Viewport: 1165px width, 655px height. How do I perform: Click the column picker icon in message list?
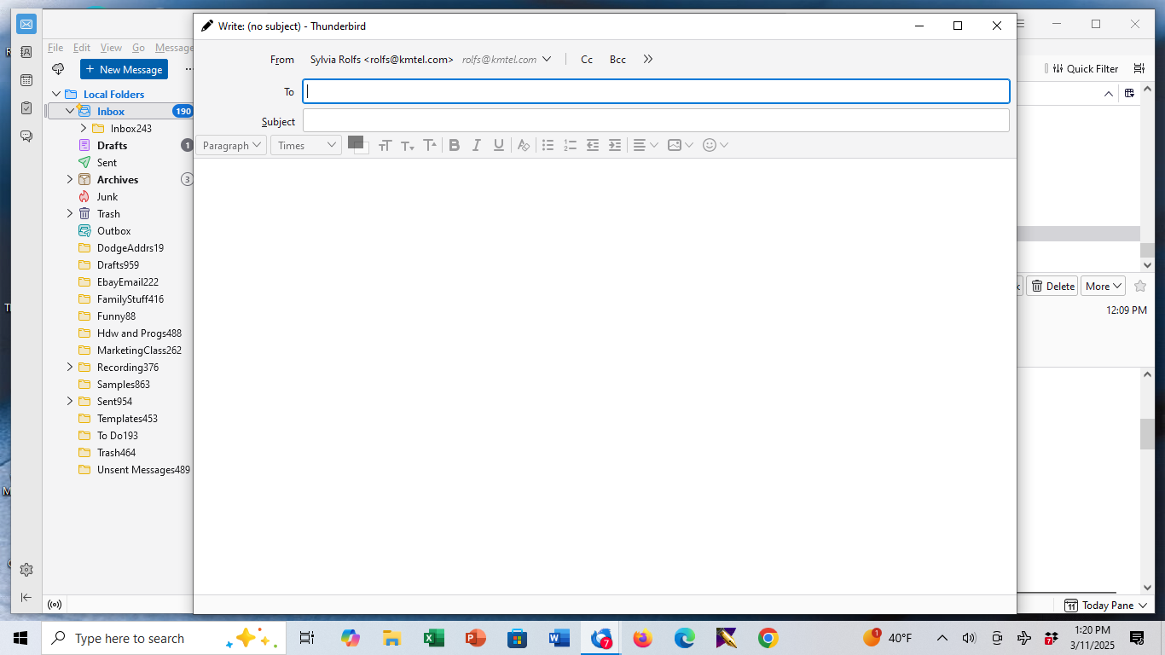pos(1129,93)
